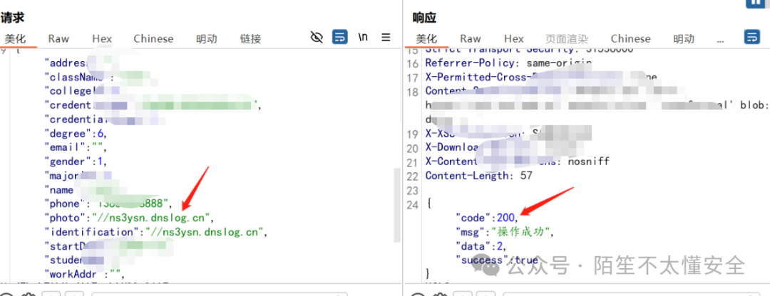Select the 美化 tab in the response panel
The image size is (770, 296).
coord(427,38)
